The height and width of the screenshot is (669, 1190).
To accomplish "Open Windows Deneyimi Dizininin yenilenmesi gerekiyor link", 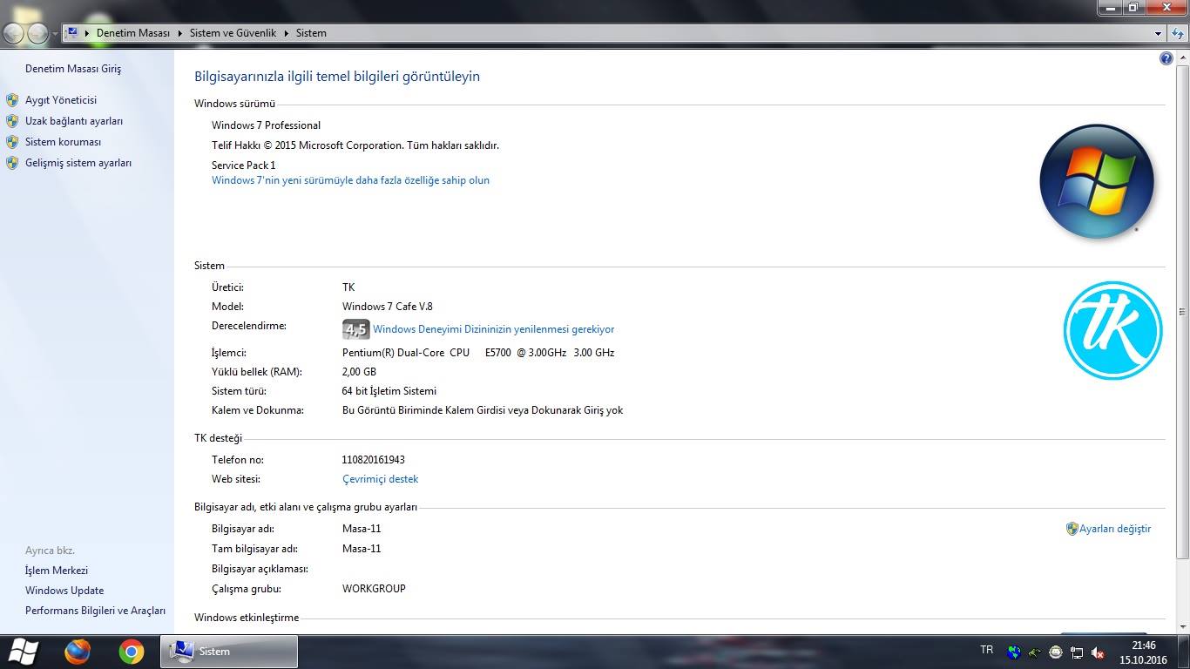I will (494, 329).
